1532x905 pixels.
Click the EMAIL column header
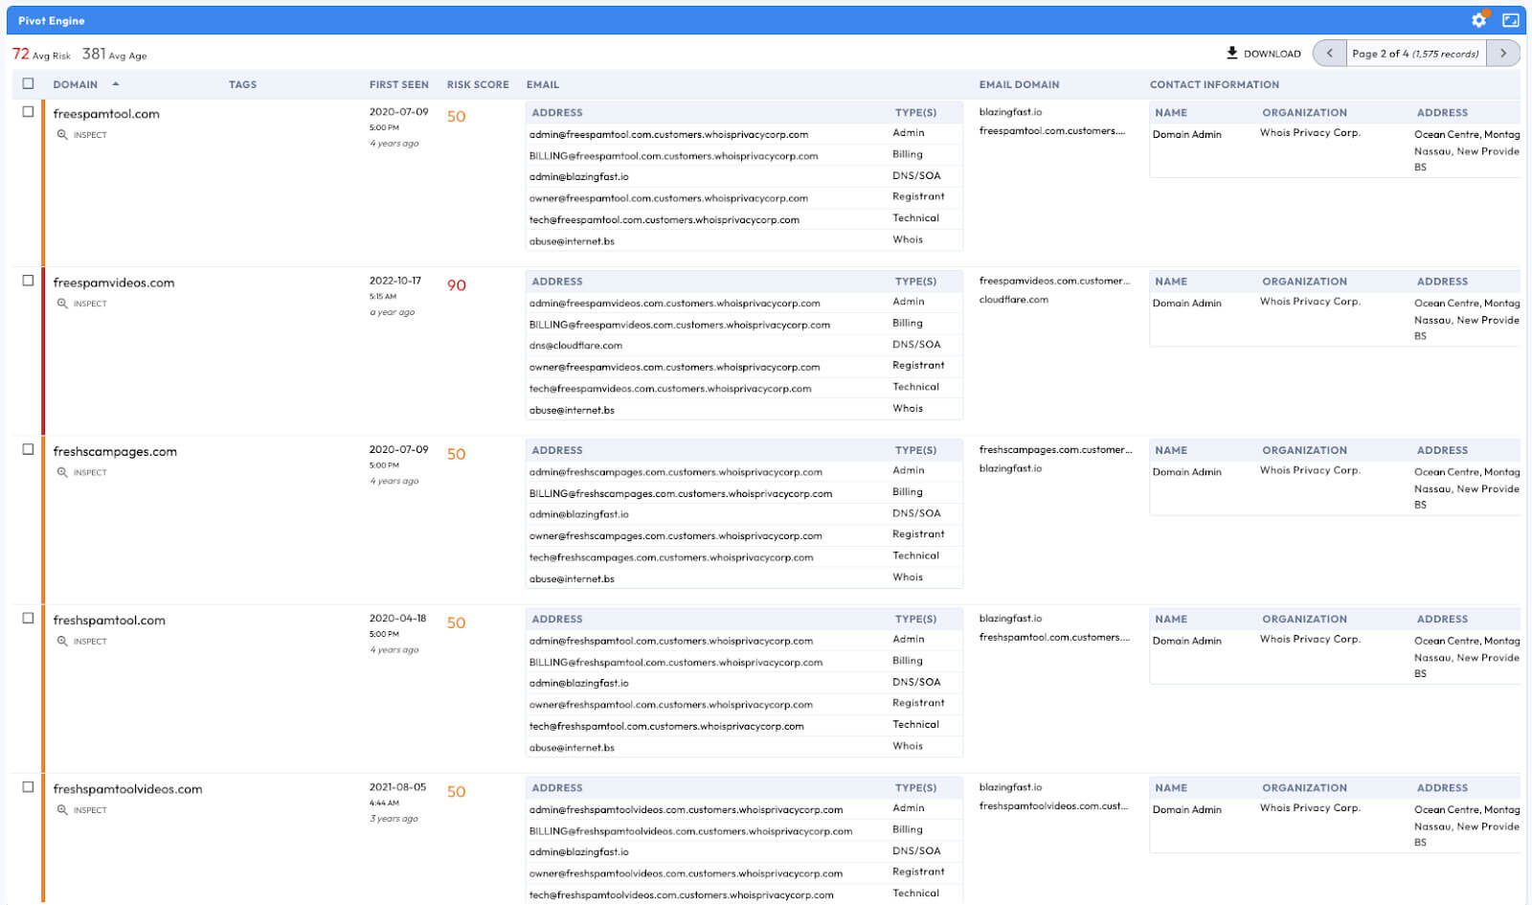point(542,84)
